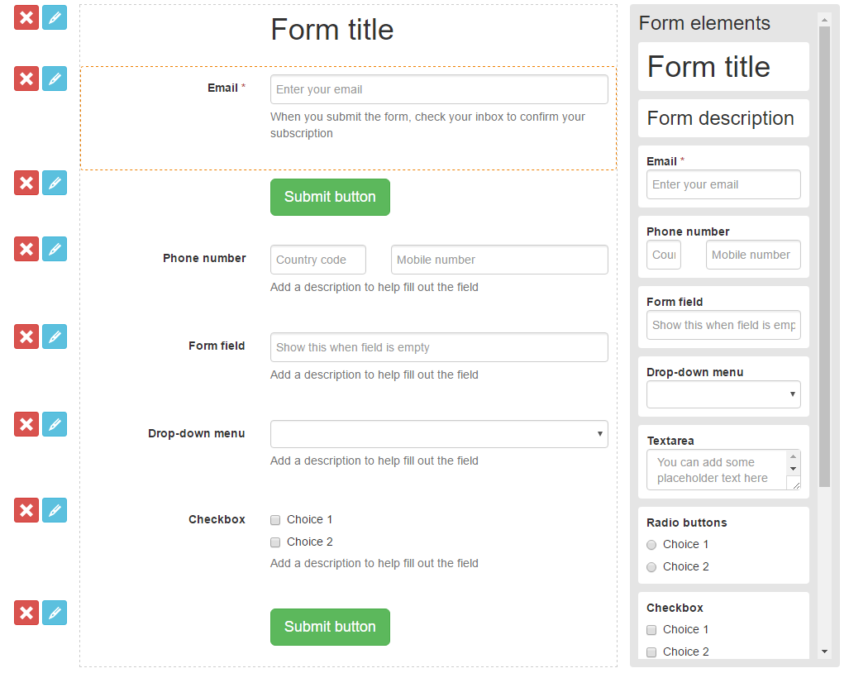Image resolution: width=849 pixels, height=673 pixels.
Task: Click the Country code input field
Action: point(317,260)
